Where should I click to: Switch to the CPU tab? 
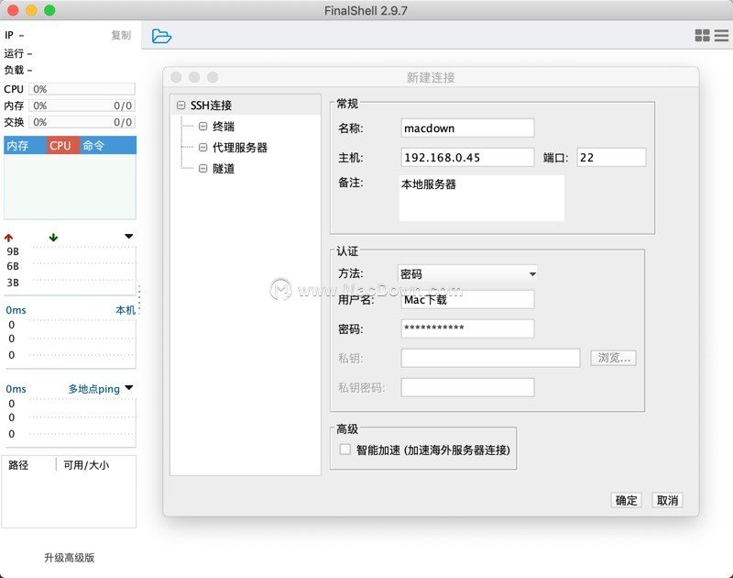pos(63,146)
